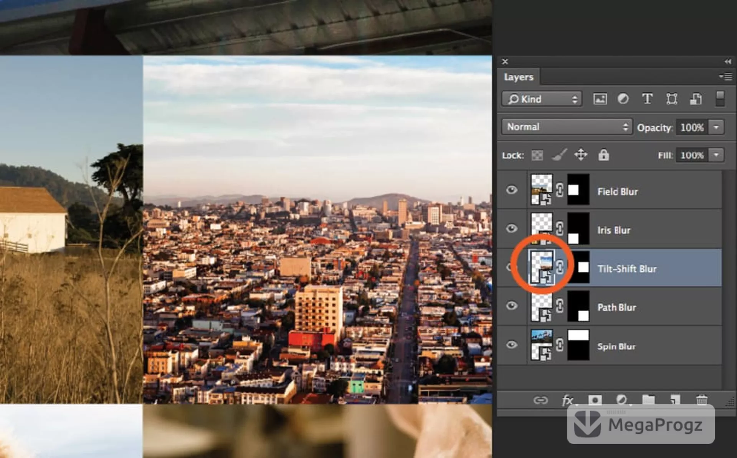Viewport: 737px width, 458px height.
Task: Select the Tilt-Shift Blur layer name
Action: pyautogui.click(x=627, y=269)
